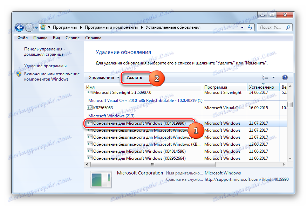Image resolution: width=307 pixels, height=206 pixels.
Task: Click the vertical scrollbar thumb
Action: (290, 104)
